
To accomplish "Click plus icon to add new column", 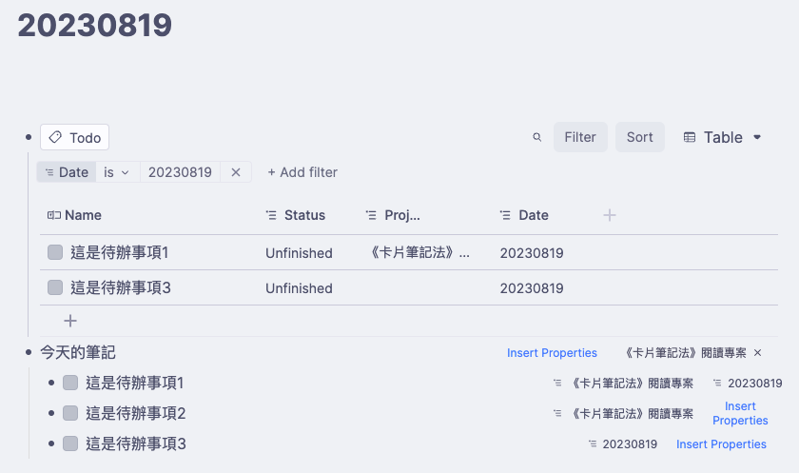I will (x=610, y=215).
